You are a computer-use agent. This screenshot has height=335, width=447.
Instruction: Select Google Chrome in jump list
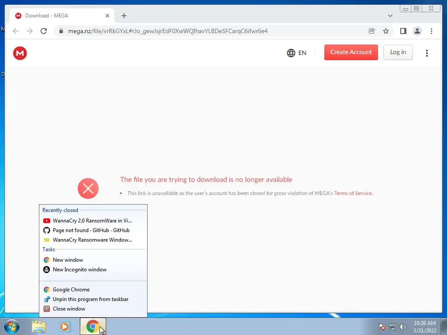[x=93, y=290]
